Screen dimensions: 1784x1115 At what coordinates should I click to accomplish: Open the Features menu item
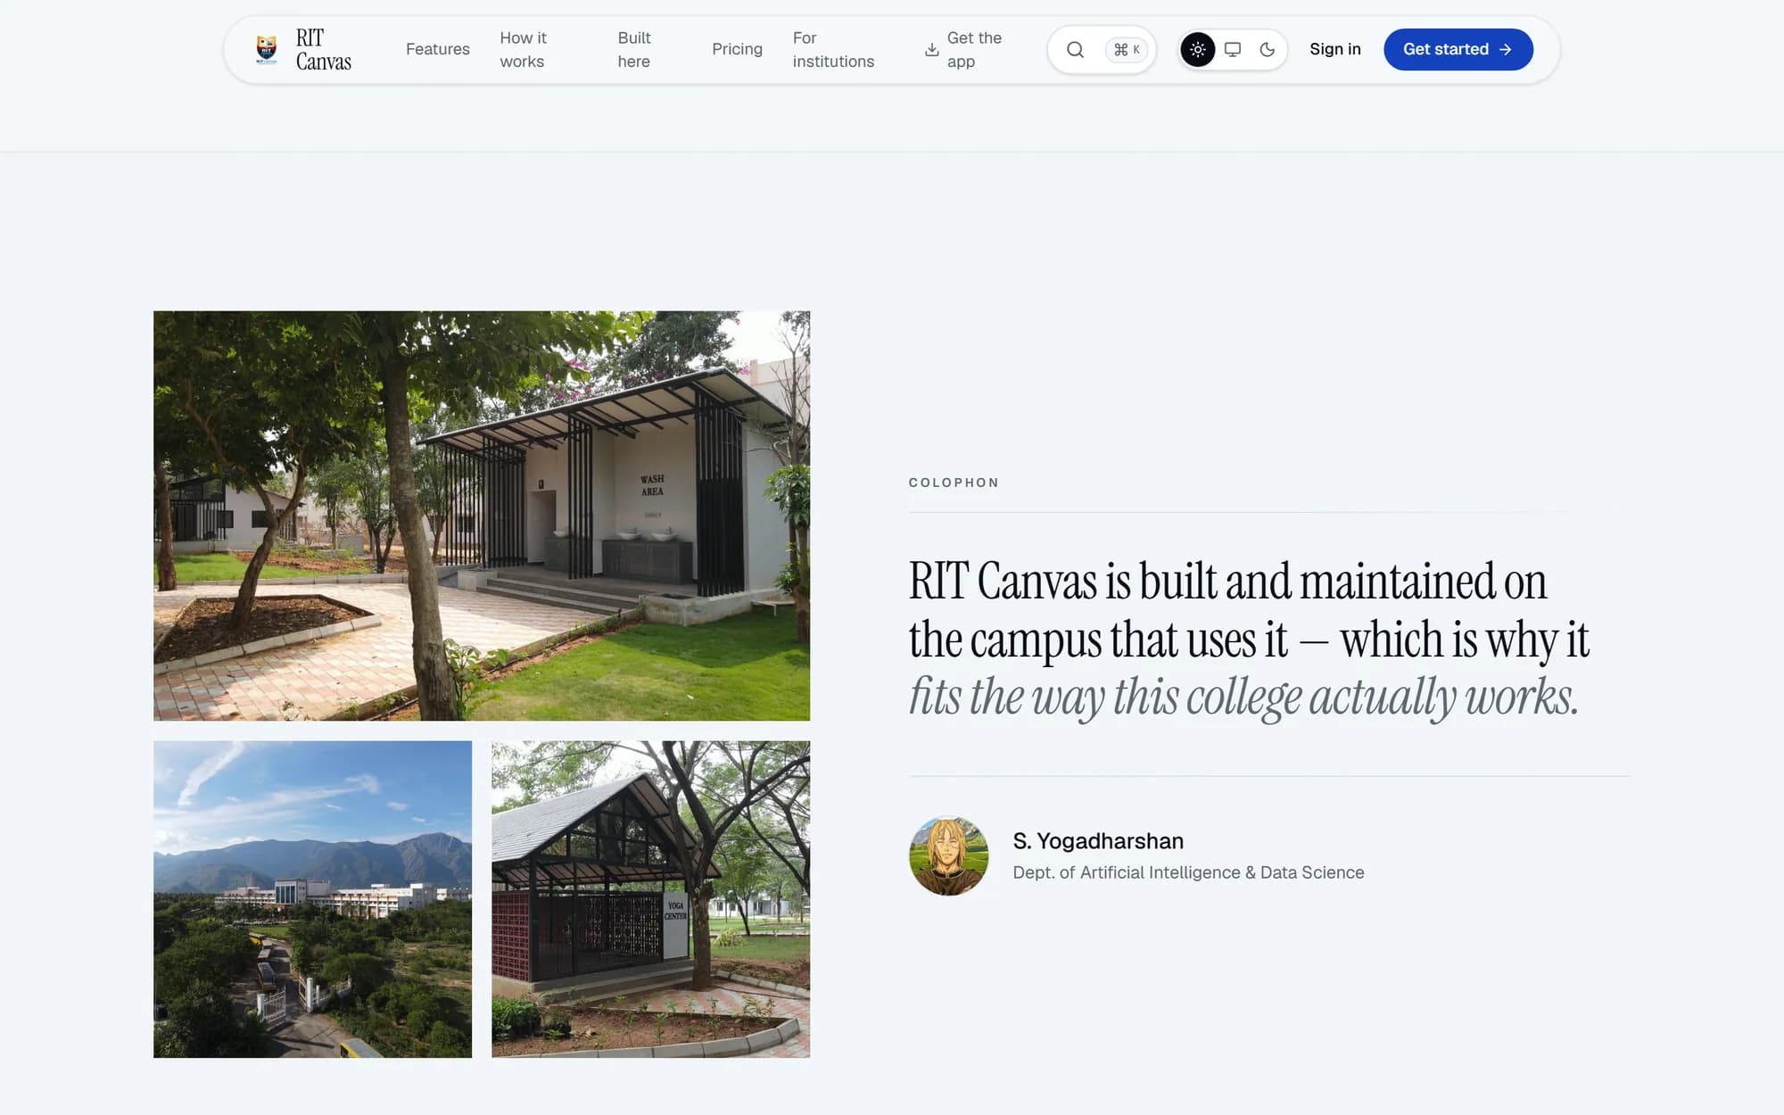coord(437,49)
